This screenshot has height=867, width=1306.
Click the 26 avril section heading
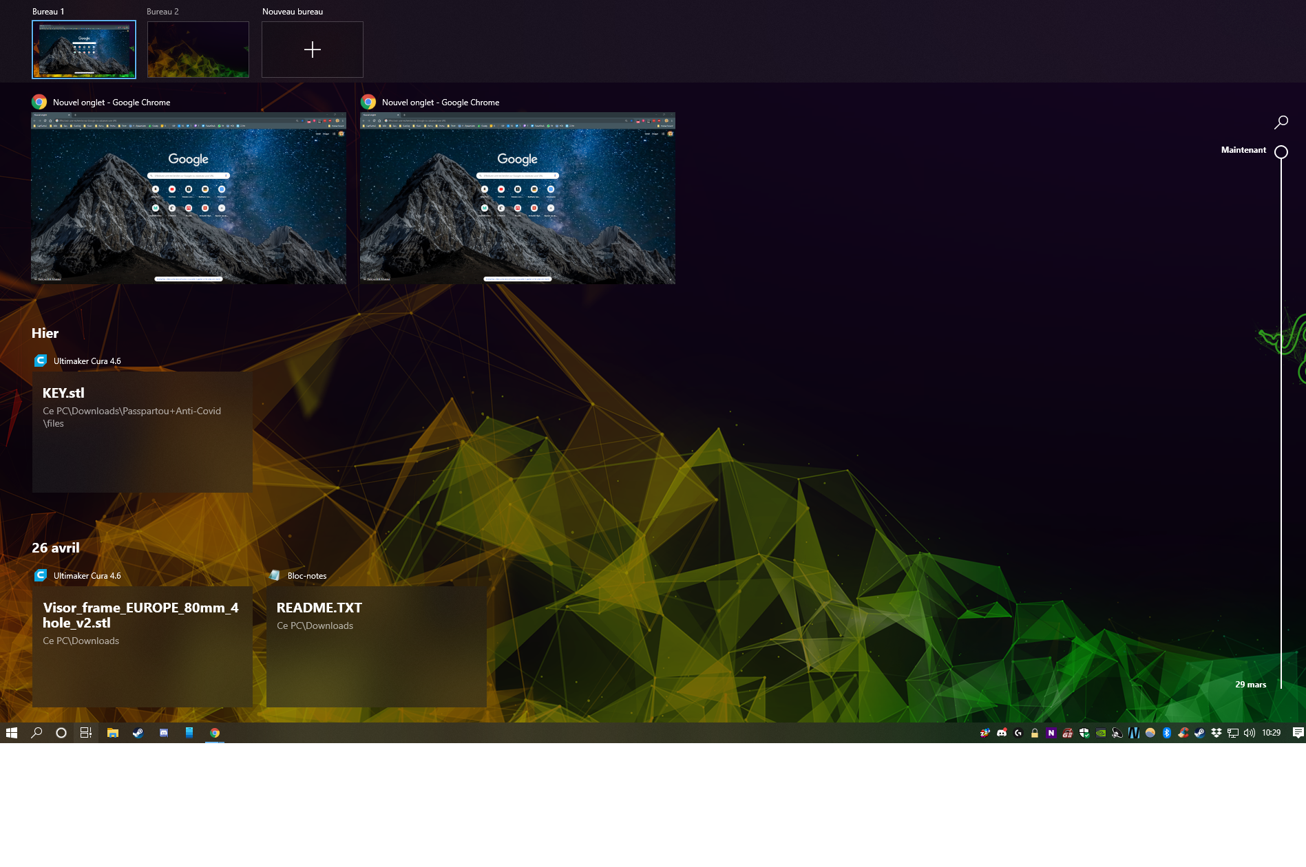click(56, 548)
